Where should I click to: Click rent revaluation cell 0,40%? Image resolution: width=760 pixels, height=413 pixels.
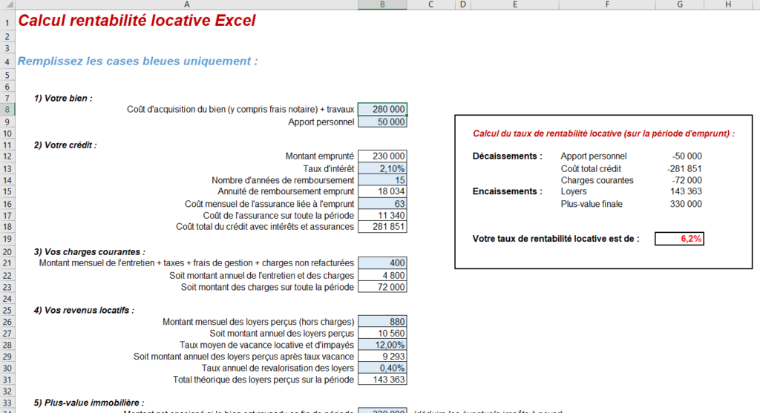(382, 368)
